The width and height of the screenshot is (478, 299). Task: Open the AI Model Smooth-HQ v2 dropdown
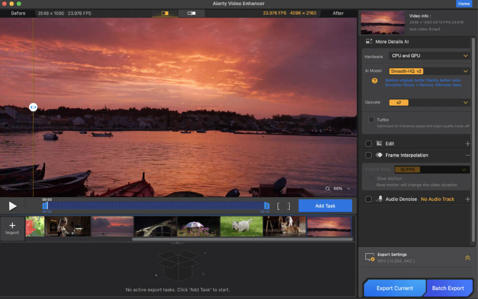point(429,71)
